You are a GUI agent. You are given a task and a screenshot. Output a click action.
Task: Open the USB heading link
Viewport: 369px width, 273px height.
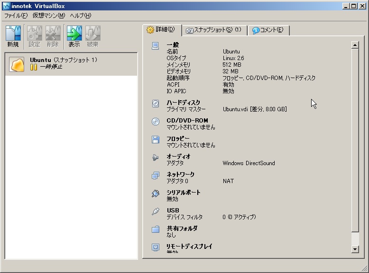(173, 211)
